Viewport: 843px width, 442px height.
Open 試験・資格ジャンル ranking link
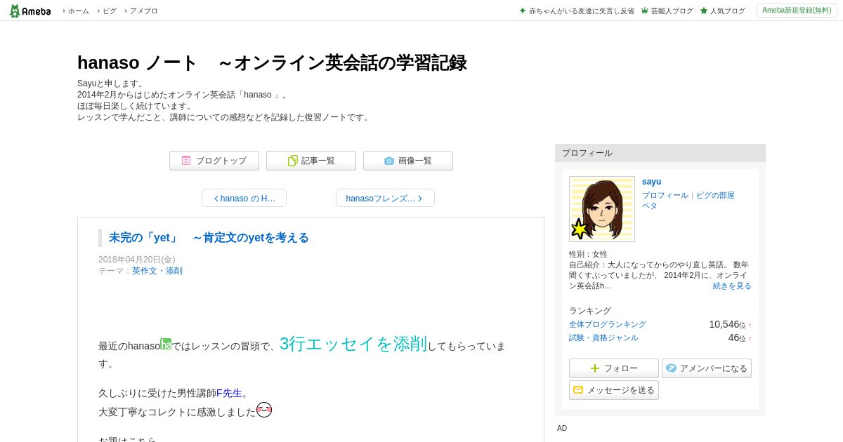click(x=603, y=338)
